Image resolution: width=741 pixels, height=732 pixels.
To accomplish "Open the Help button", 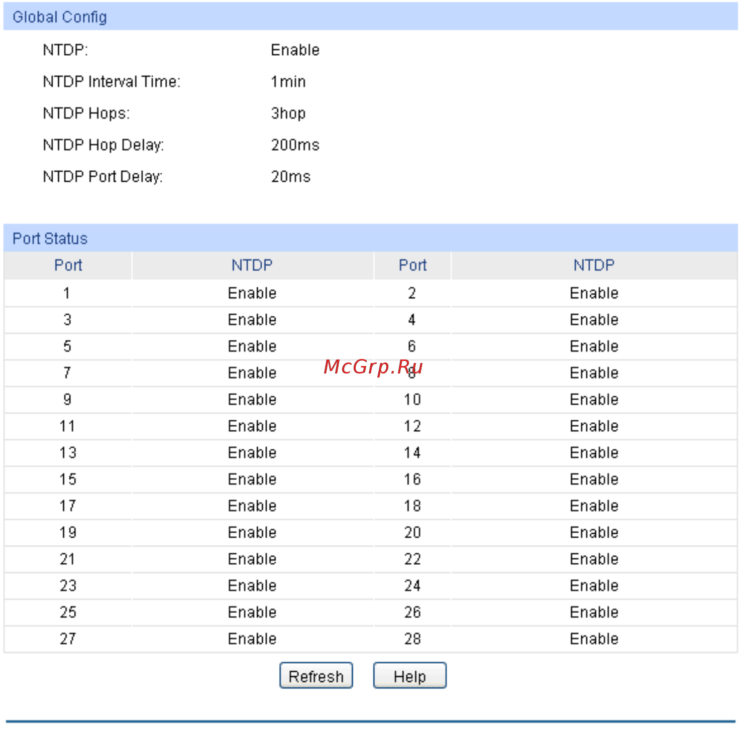I will click(409, 676).
